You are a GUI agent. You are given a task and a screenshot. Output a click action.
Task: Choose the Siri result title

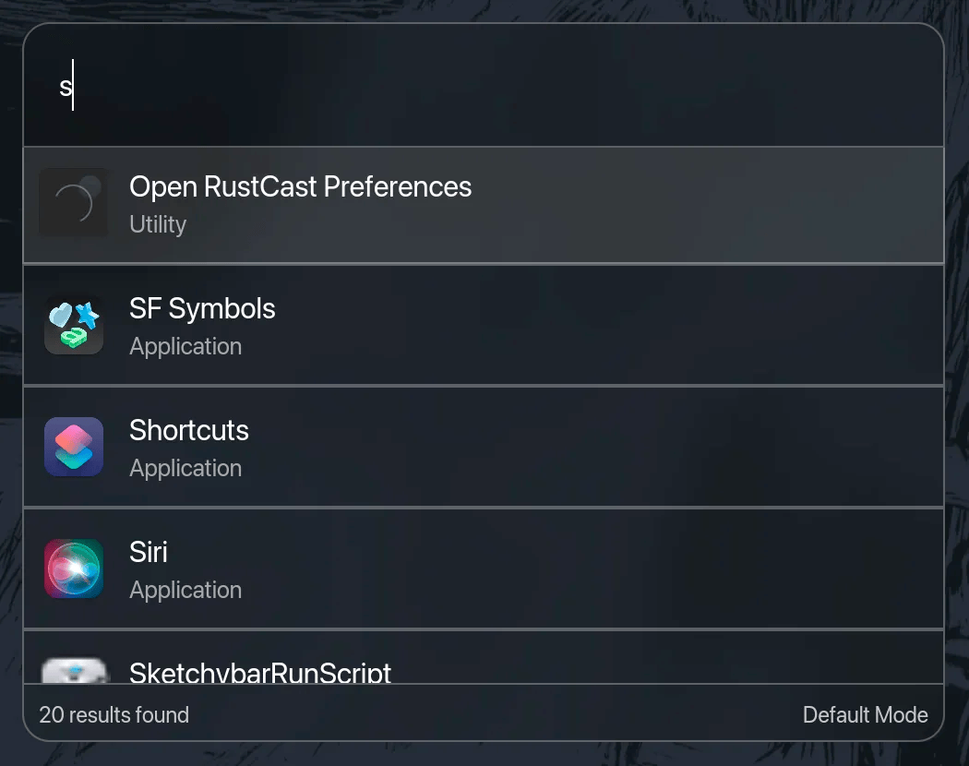pos(149,552)
